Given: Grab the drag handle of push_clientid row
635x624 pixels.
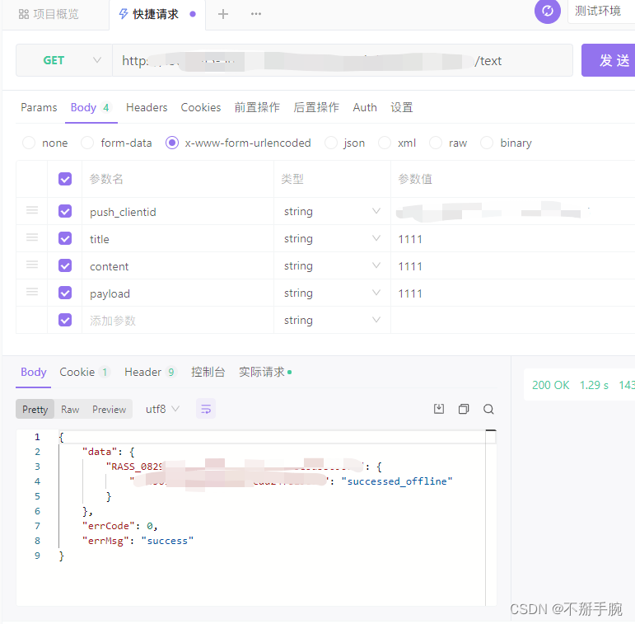Looking at the screenshot, I should coord(32,211).
